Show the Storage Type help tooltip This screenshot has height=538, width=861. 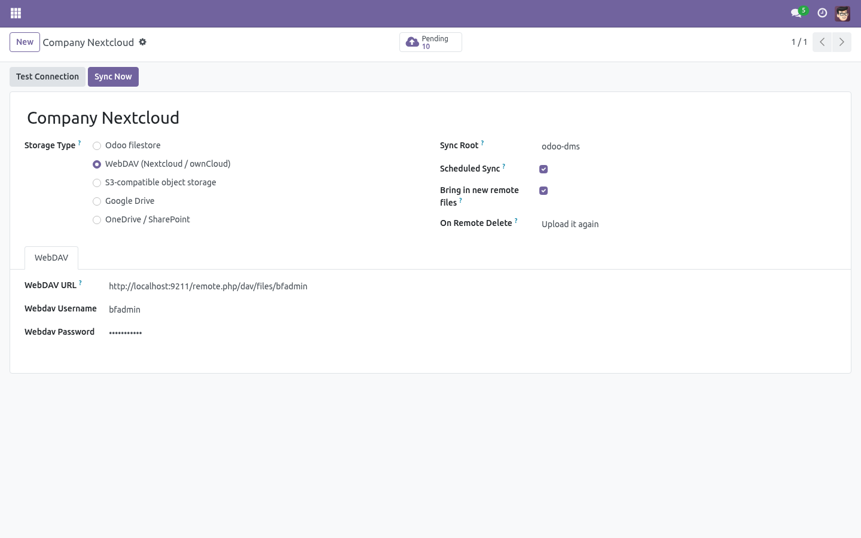80,143
